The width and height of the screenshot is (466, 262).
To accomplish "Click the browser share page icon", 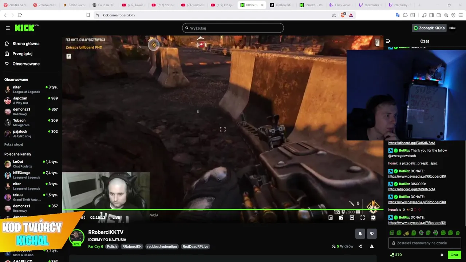I will click(334, 15).
